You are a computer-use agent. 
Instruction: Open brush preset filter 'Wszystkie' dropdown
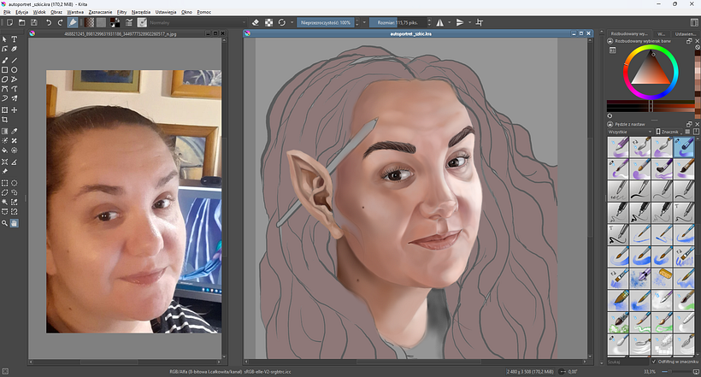coord(629,132)
